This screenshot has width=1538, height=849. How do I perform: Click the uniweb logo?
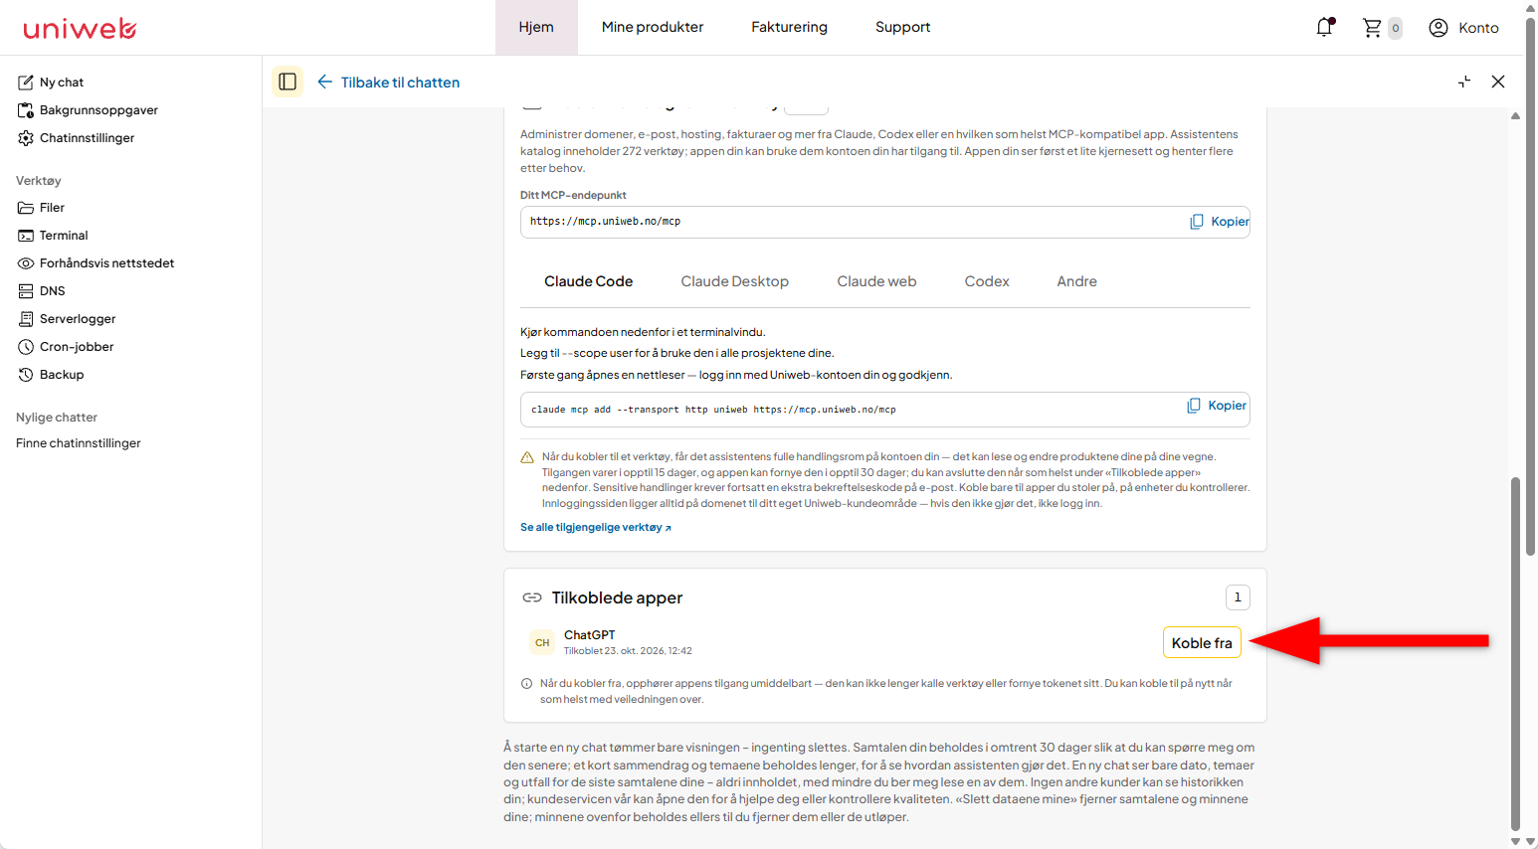coord(80,28)
